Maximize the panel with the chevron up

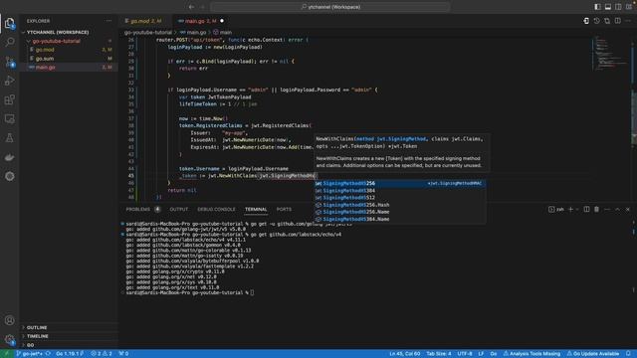[x=617, y=210]
